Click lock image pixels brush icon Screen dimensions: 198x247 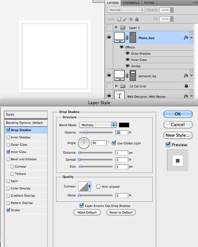pyautogui.click(x=125, y=19)
